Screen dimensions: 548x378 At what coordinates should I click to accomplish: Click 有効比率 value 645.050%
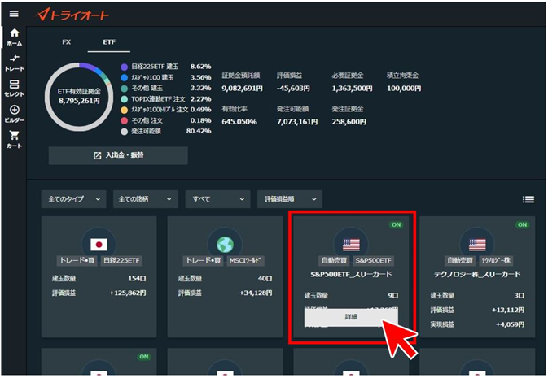pos(239,122)
